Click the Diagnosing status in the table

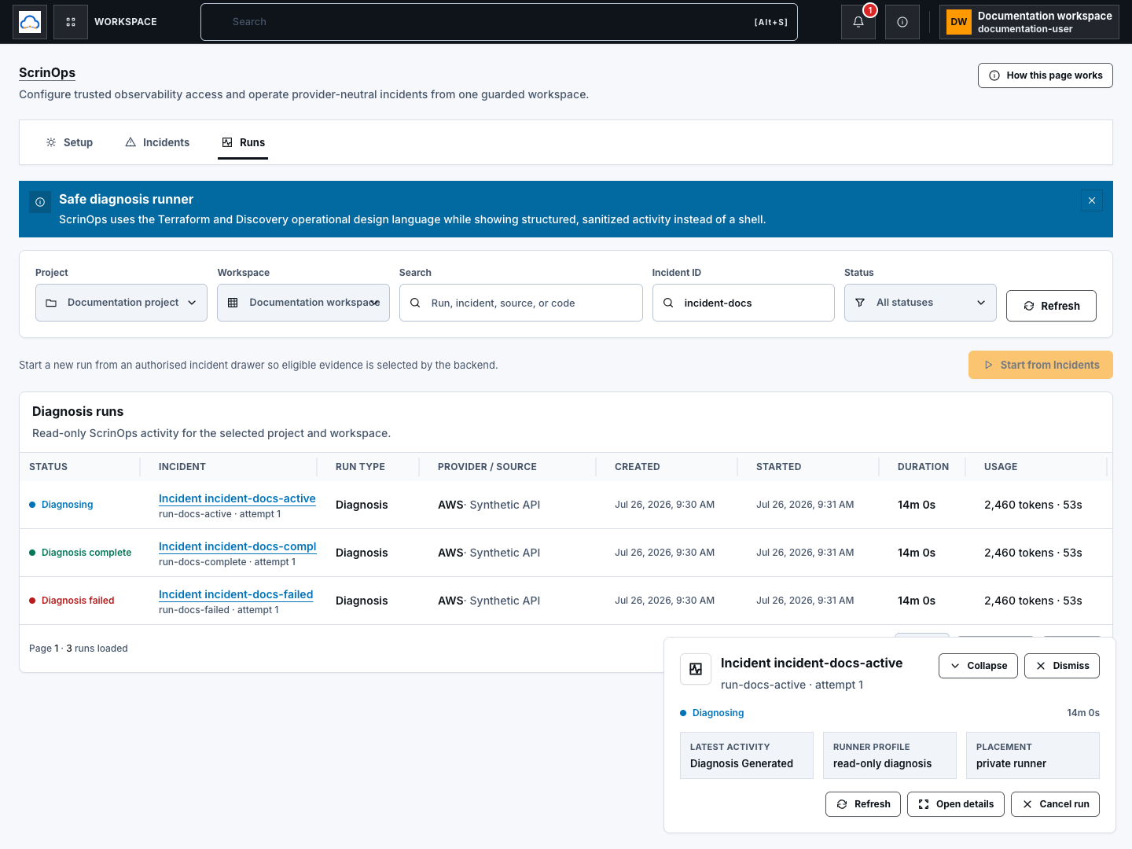[61, 505]
